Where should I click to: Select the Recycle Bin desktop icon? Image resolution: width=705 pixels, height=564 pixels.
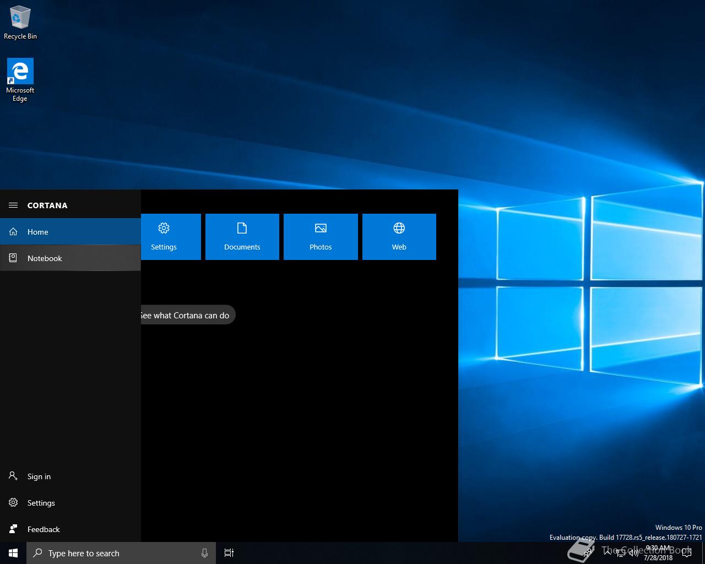(x=20, y=23)
